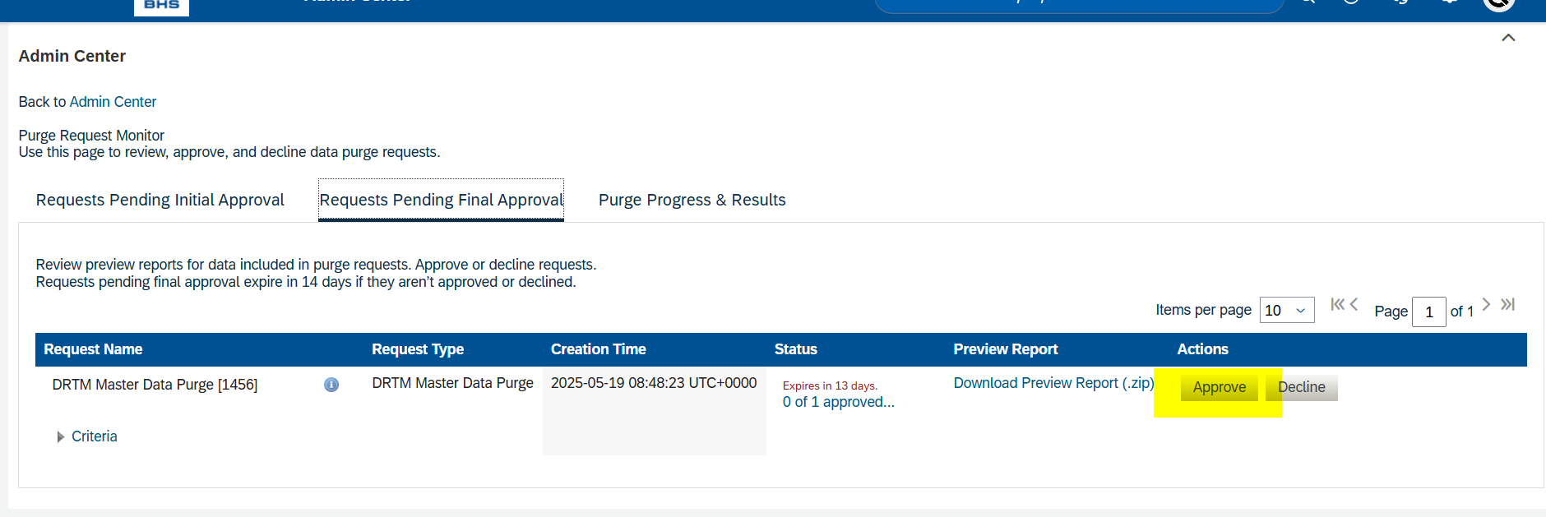Viewport: 1546px width, 517px height.
Task: Expand the Criteria section
Action: [61, 437]
